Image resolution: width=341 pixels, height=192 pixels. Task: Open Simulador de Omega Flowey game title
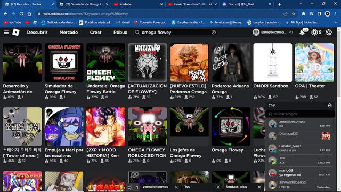pos(60,89)
